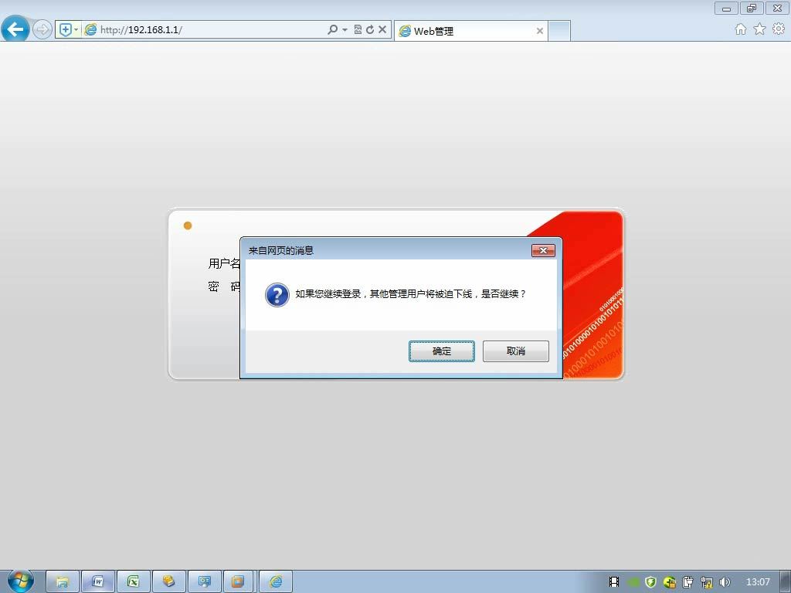Click the yellow-green plus tray icon
The width and height of the screenshot is (791, 593).
click(670, 582)
